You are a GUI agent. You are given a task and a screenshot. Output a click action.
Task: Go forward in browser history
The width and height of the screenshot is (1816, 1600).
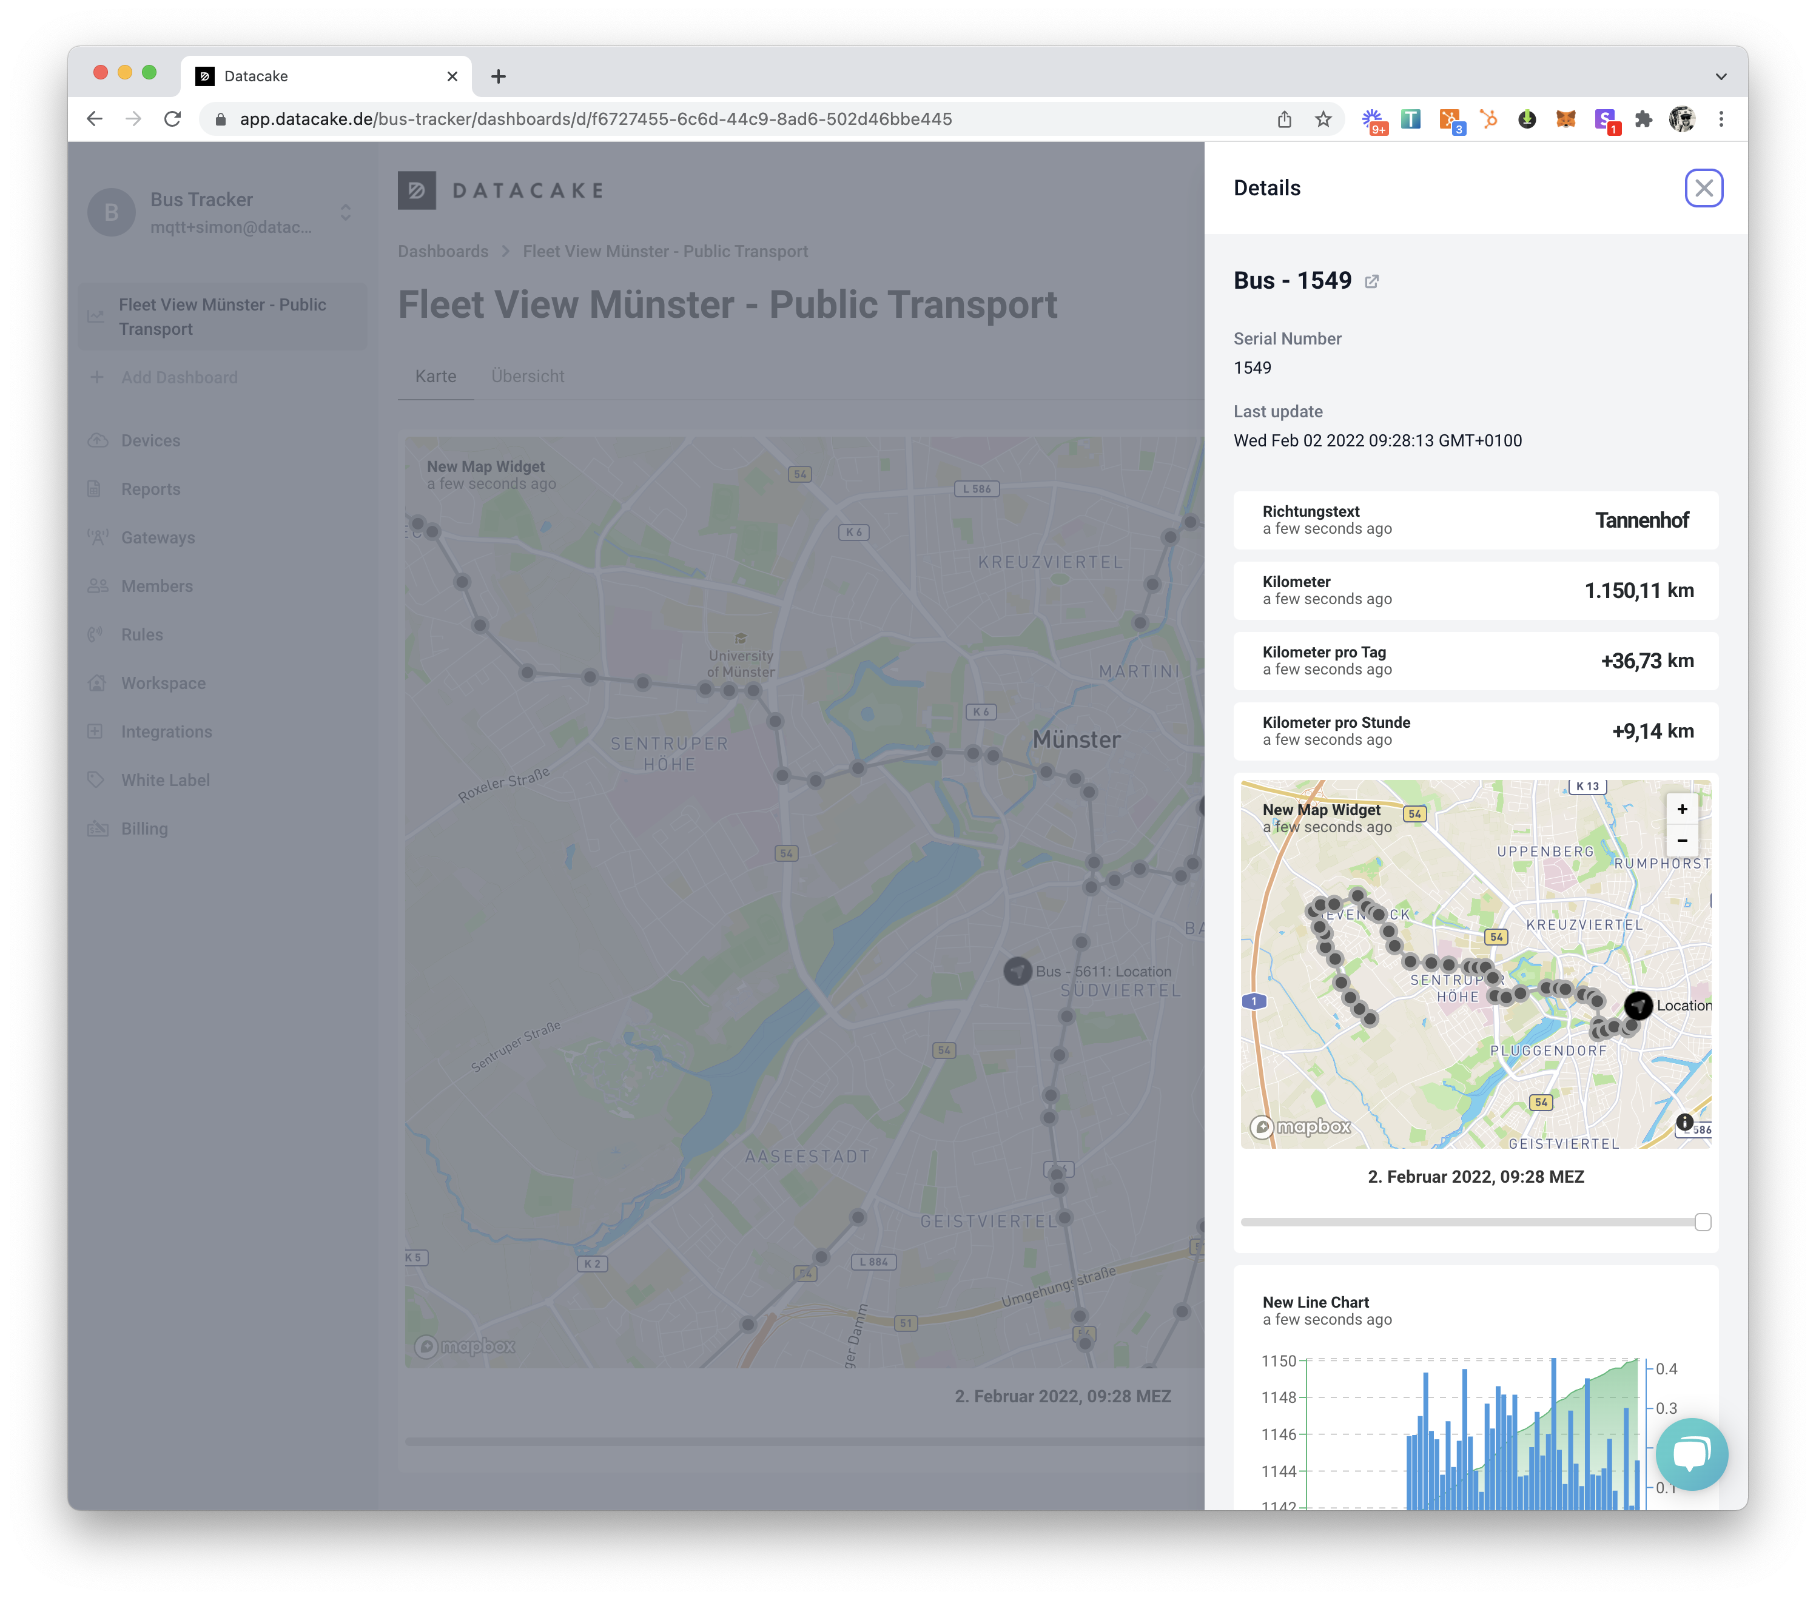133,119
